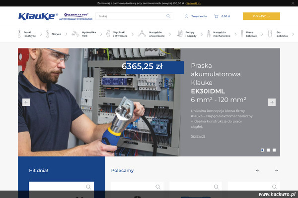Viewport: 298px width, 198px height.
Task: Click the Do pobrania icon
Action: click(270, 34)
